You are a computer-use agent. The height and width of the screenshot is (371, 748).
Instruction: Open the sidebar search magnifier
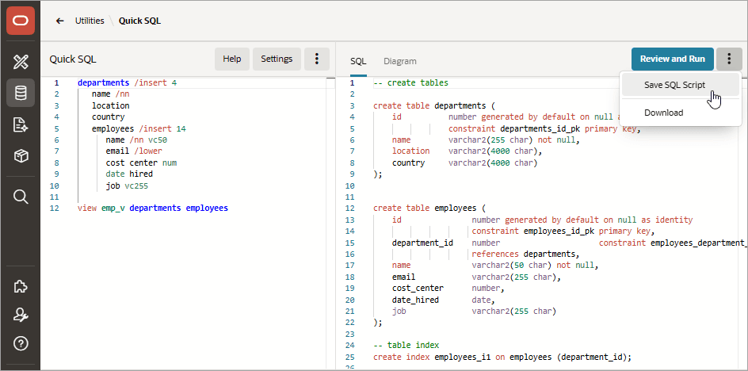tap(21, 197)
